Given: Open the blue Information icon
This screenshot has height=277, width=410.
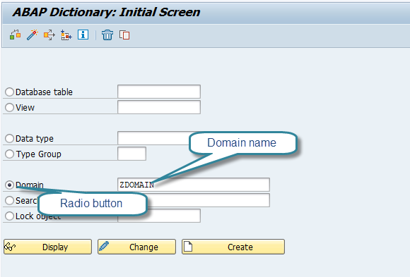Looking at the screenshot, I should 83,35.
